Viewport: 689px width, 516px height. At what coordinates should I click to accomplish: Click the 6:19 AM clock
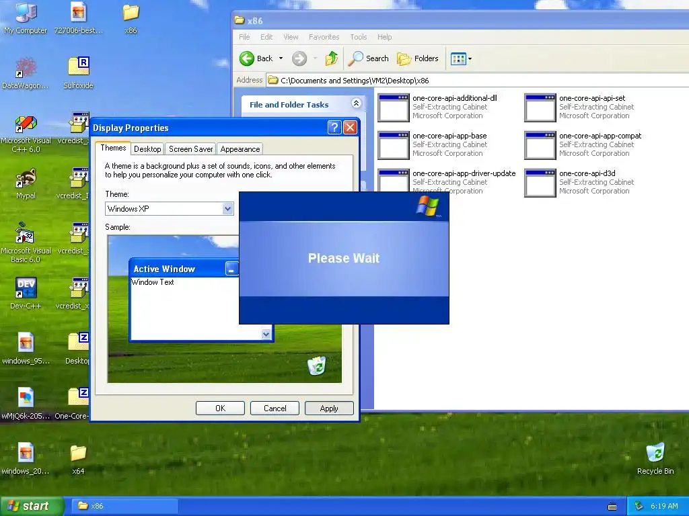pos(664,506)
